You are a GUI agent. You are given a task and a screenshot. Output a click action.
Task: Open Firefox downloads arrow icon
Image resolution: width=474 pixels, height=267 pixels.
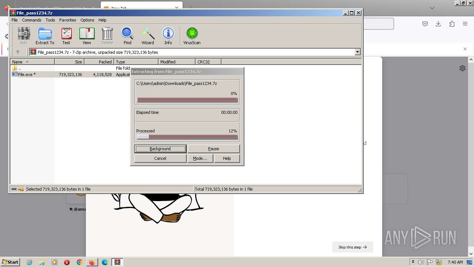pyautogui.click(x=438, y=24)
